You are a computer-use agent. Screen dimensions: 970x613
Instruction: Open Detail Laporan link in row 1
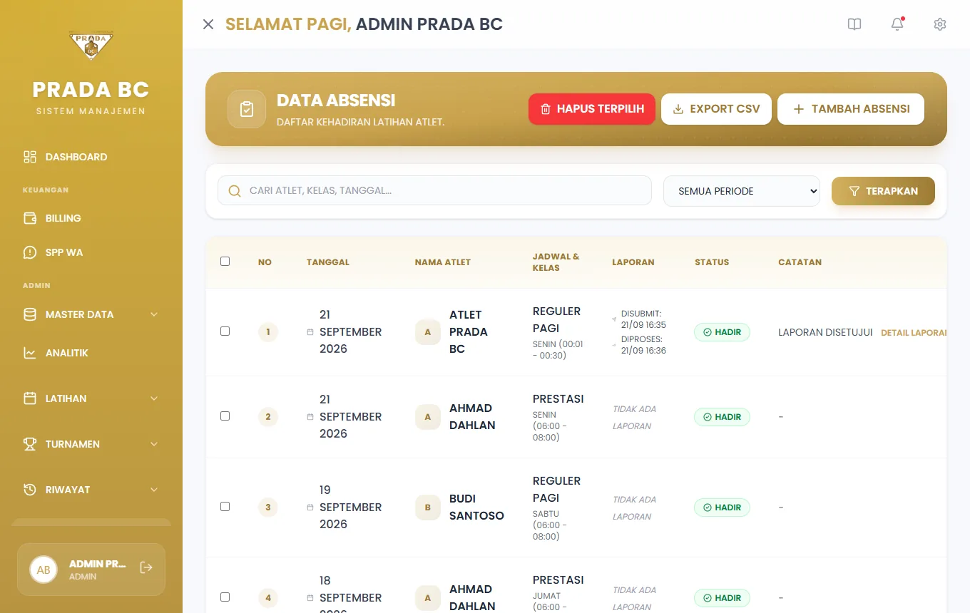pos(914,333)
